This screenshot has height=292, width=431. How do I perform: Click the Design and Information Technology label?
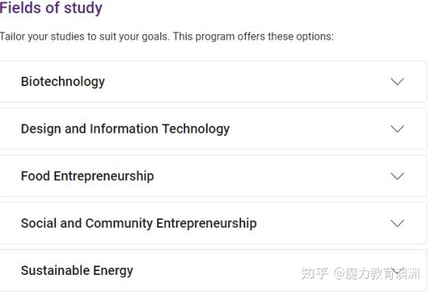coord(125,129)
